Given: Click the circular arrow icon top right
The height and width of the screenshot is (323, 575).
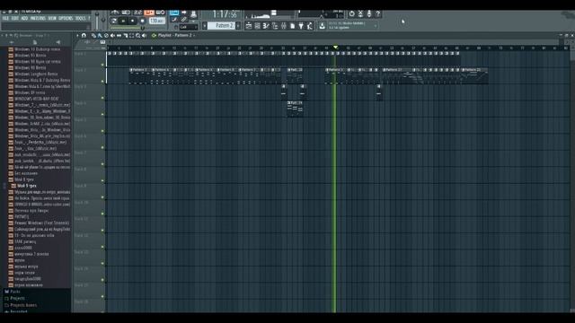Looking at the screenshot, I should 352,13.
